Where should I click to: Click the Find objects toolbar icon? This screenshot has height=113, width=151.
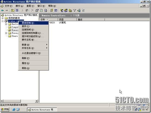coord(79,10)
